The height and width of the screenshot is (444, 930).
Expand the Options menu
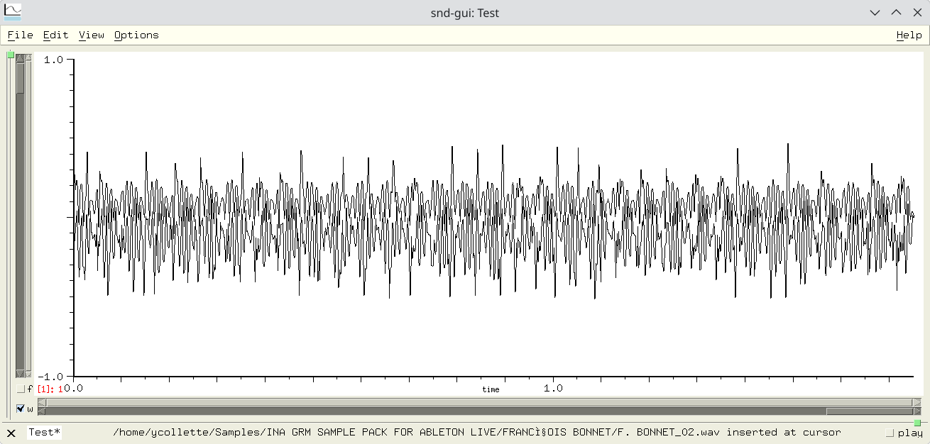click(136, 35)
